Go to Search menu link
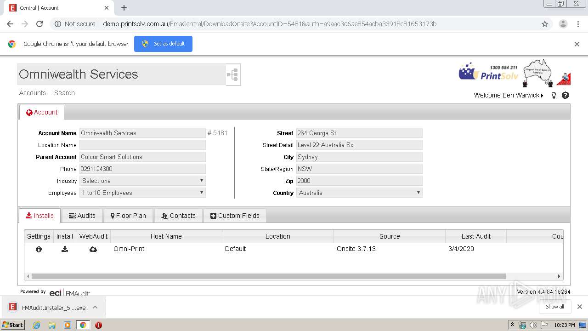 64,93
